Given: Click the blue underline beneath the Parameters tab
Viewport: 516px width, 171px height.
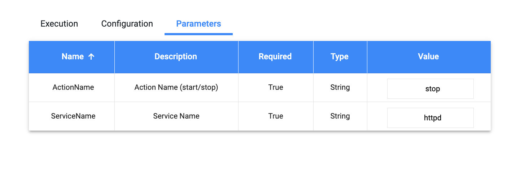Looking at the screenshot, I should click(198, 34).
